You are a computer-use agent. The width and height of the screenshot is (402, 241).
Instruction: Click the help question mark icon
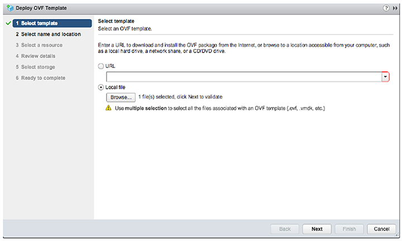click(x=386, y=8)
